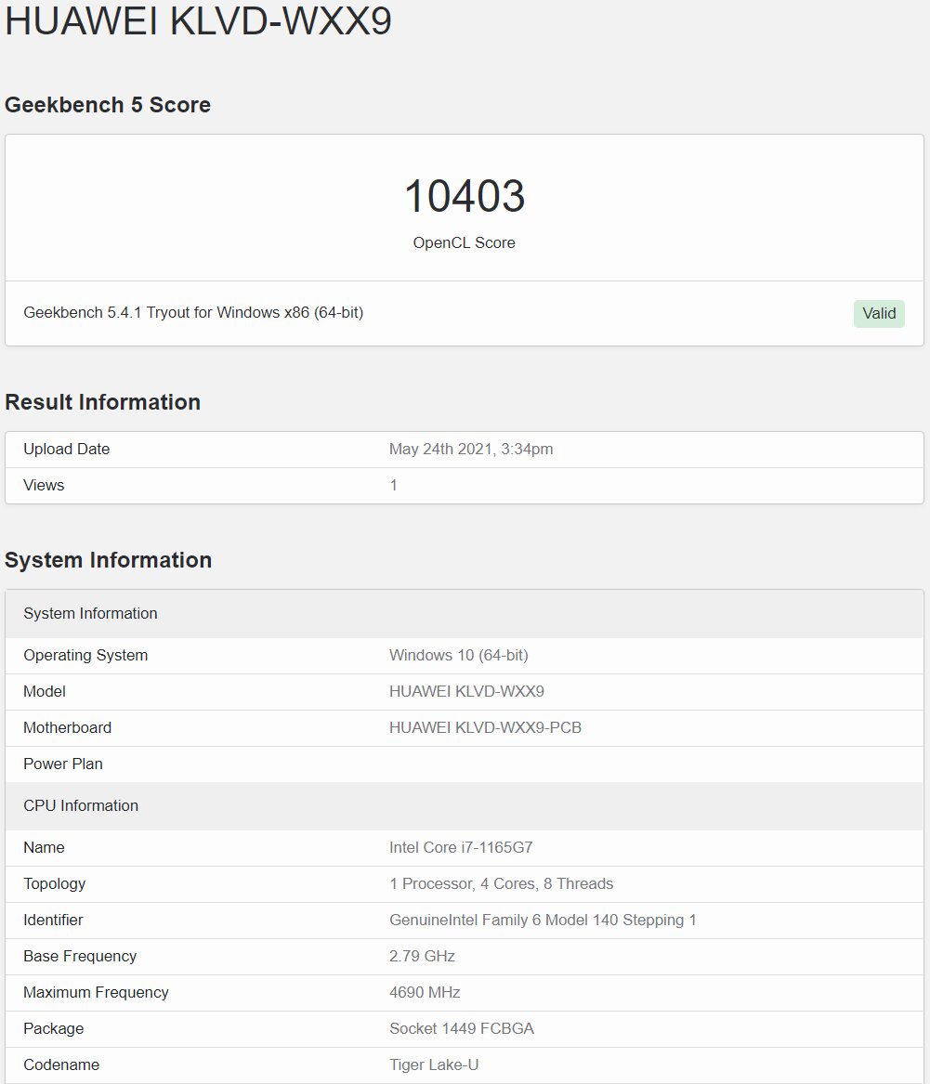Click the Result Information heading
Screen dimensions: 930x1084
(103, 401)
